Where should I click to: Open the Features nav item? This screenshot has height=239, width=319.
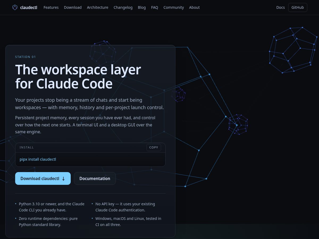[x=51, y=7]
